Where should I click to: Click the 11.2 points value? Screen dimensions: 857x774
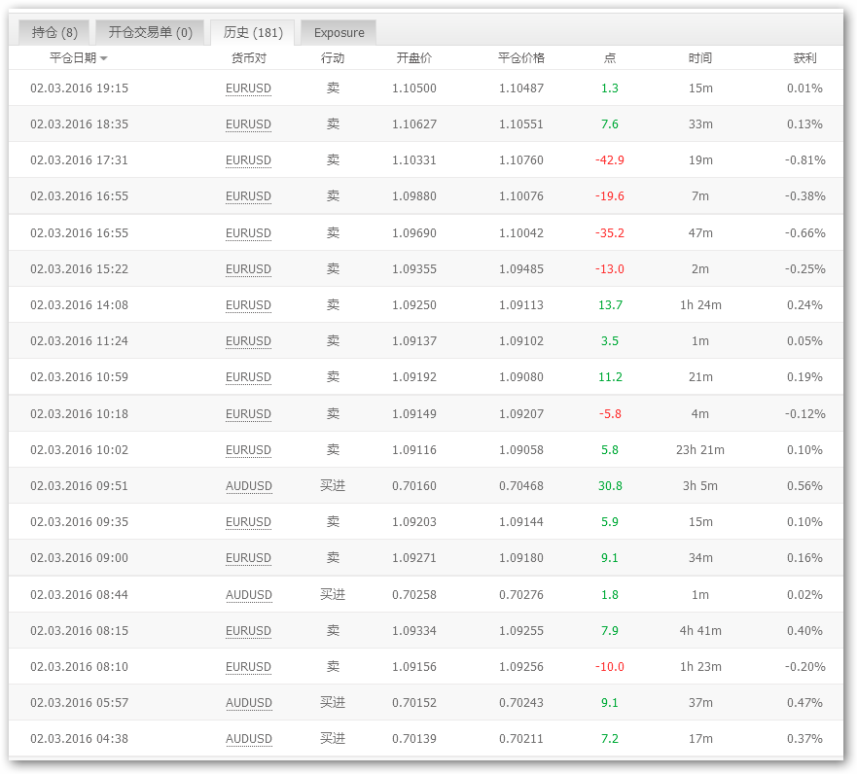coord(610,377)
